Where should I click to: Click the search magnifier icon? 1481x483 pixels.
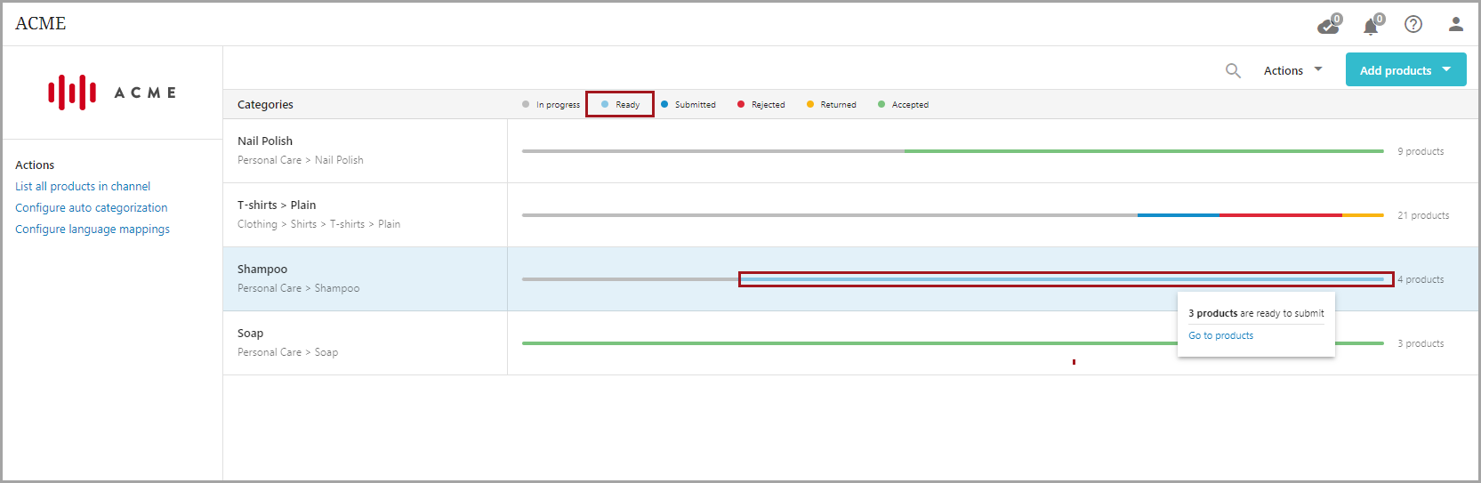[1233, 70]
